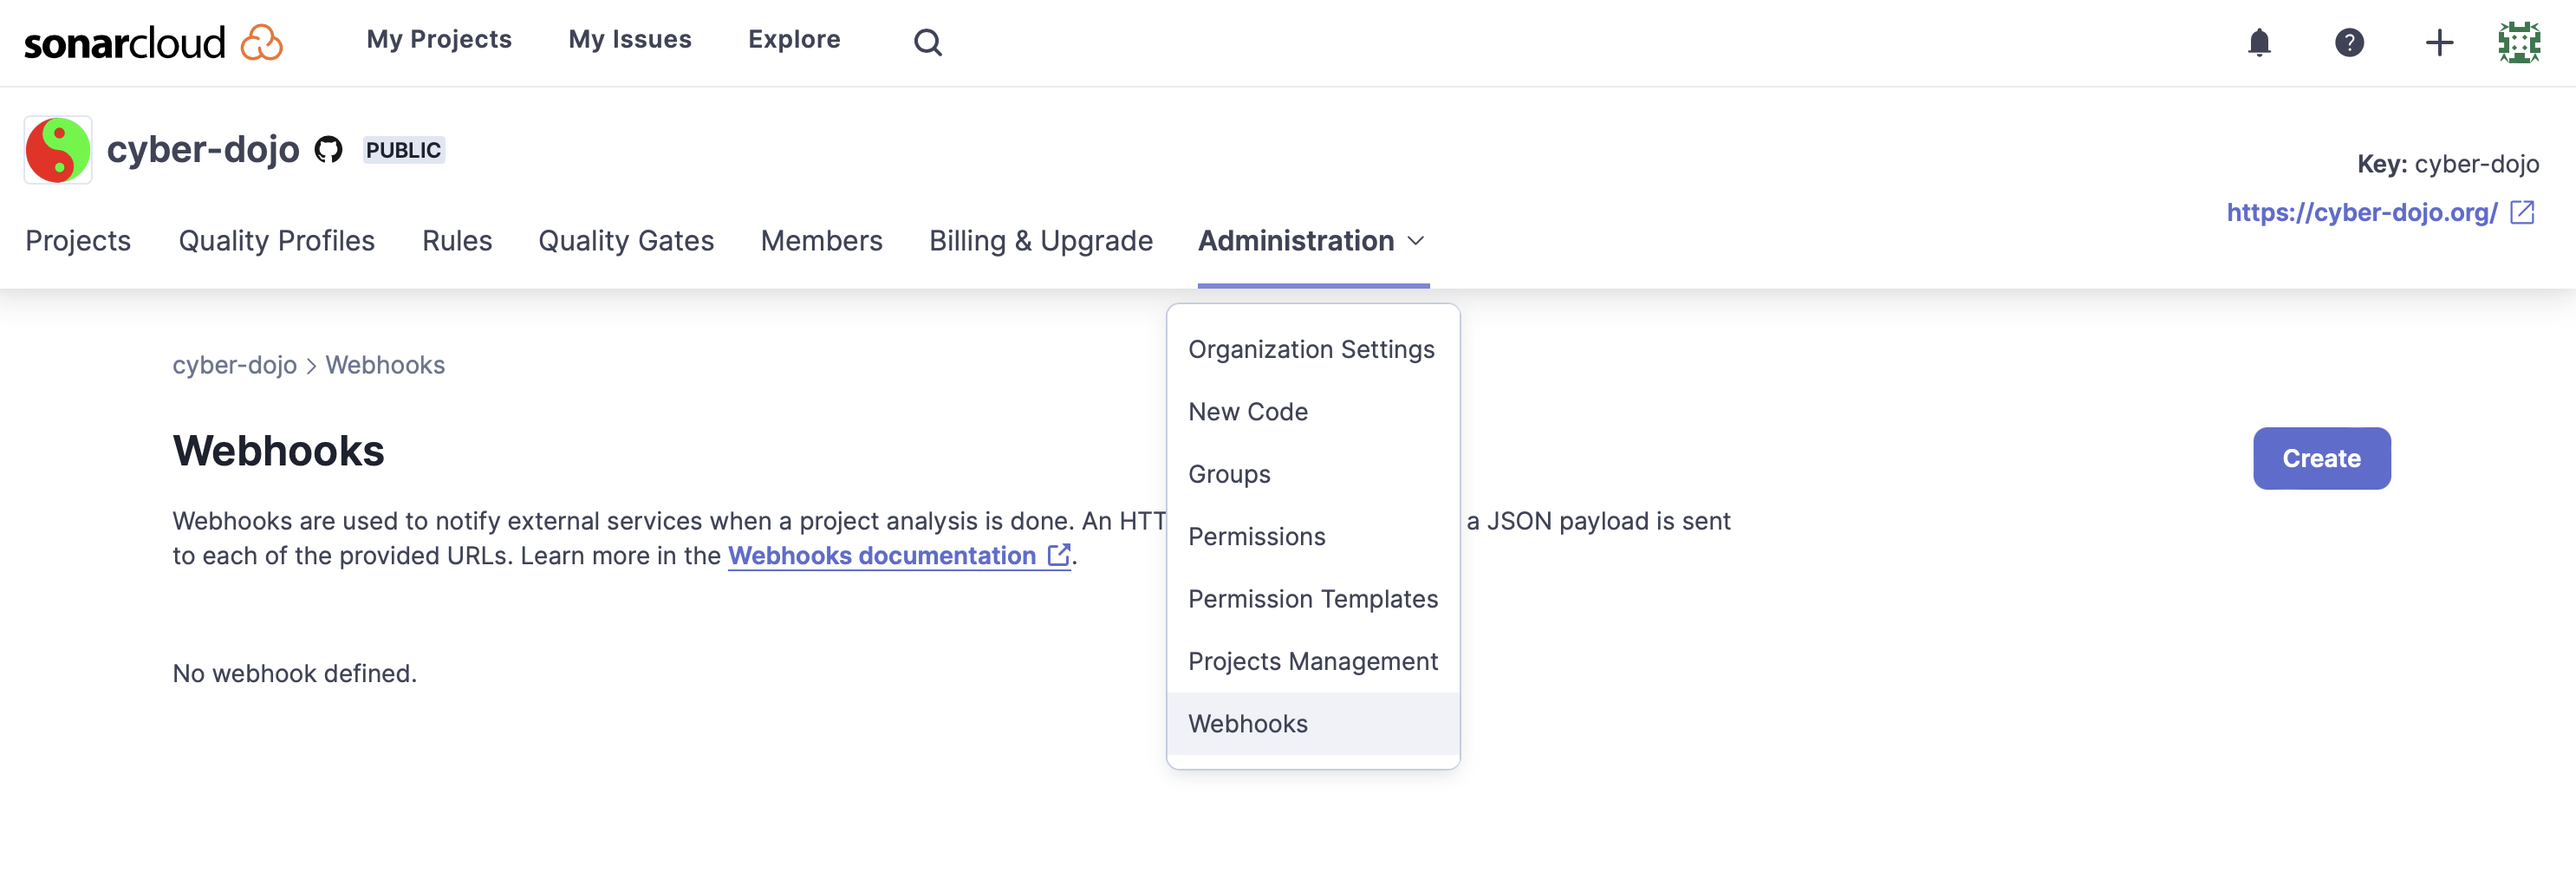The height and width of the screenshot is (891, 2576).
Task: Open the Explore page
Action: pos(794,39)
